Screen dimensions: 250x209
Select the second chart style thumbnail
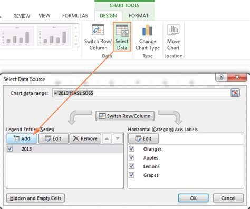click(x=54, y=36)
